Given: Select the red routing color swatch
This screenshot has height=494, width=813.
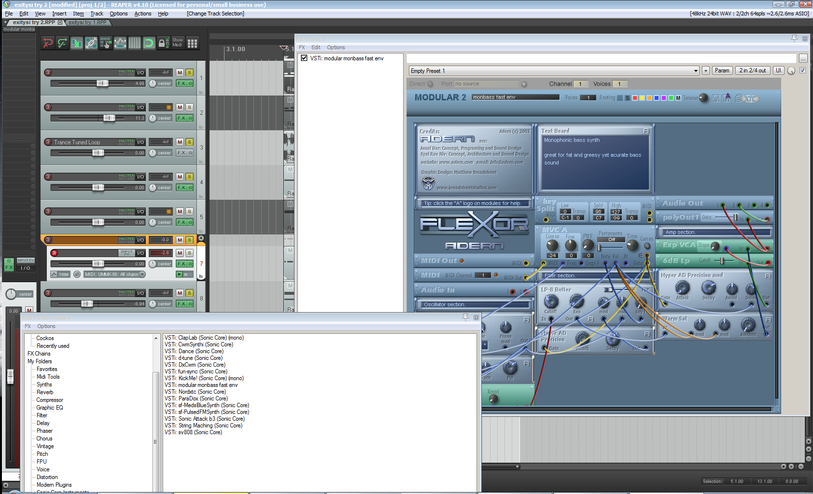Looking at the screenshot, I should coord(635,98).
